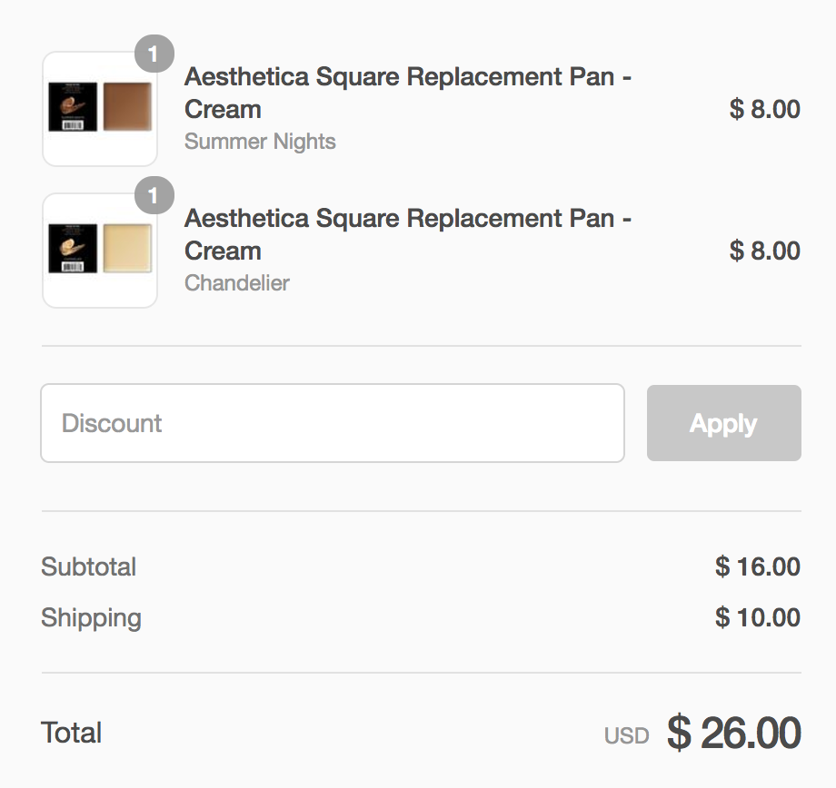Click the Shipping label
Viewport: 836px width, 788px height.
pyautogui.click(x=91, y=618)
